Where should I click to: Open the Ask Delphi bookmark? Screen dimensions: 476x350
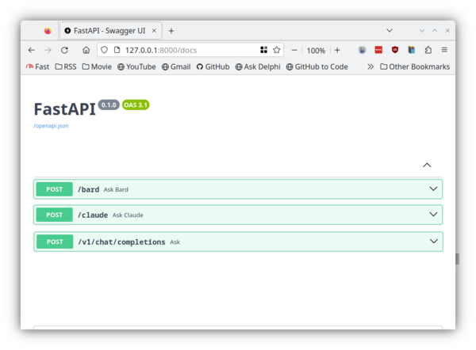258,67
